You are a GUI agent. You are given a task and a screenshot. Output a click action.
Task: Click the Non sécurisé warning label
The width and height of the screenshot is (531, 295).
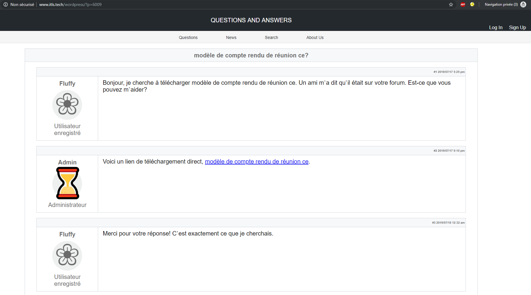pos(22,4)
